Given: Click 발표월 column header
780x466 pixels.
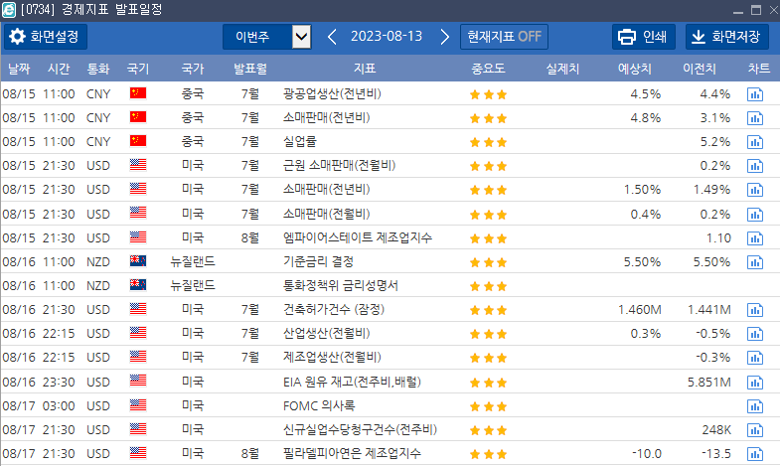Looking at the screenshot, I should click(x=250, y=69).
